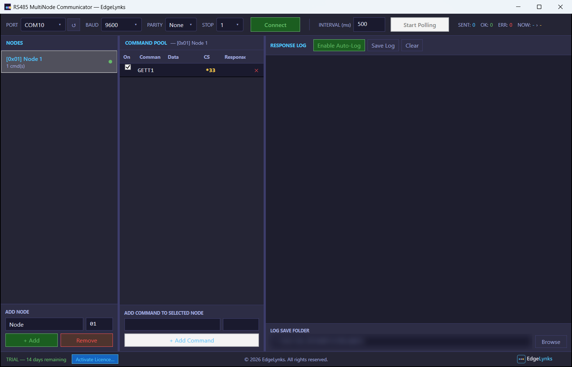Image resolution: width=572 pixels, height=367 pixels.
Task: Open the PORT dropdown showing COM10
Action: tap(43, 25)
